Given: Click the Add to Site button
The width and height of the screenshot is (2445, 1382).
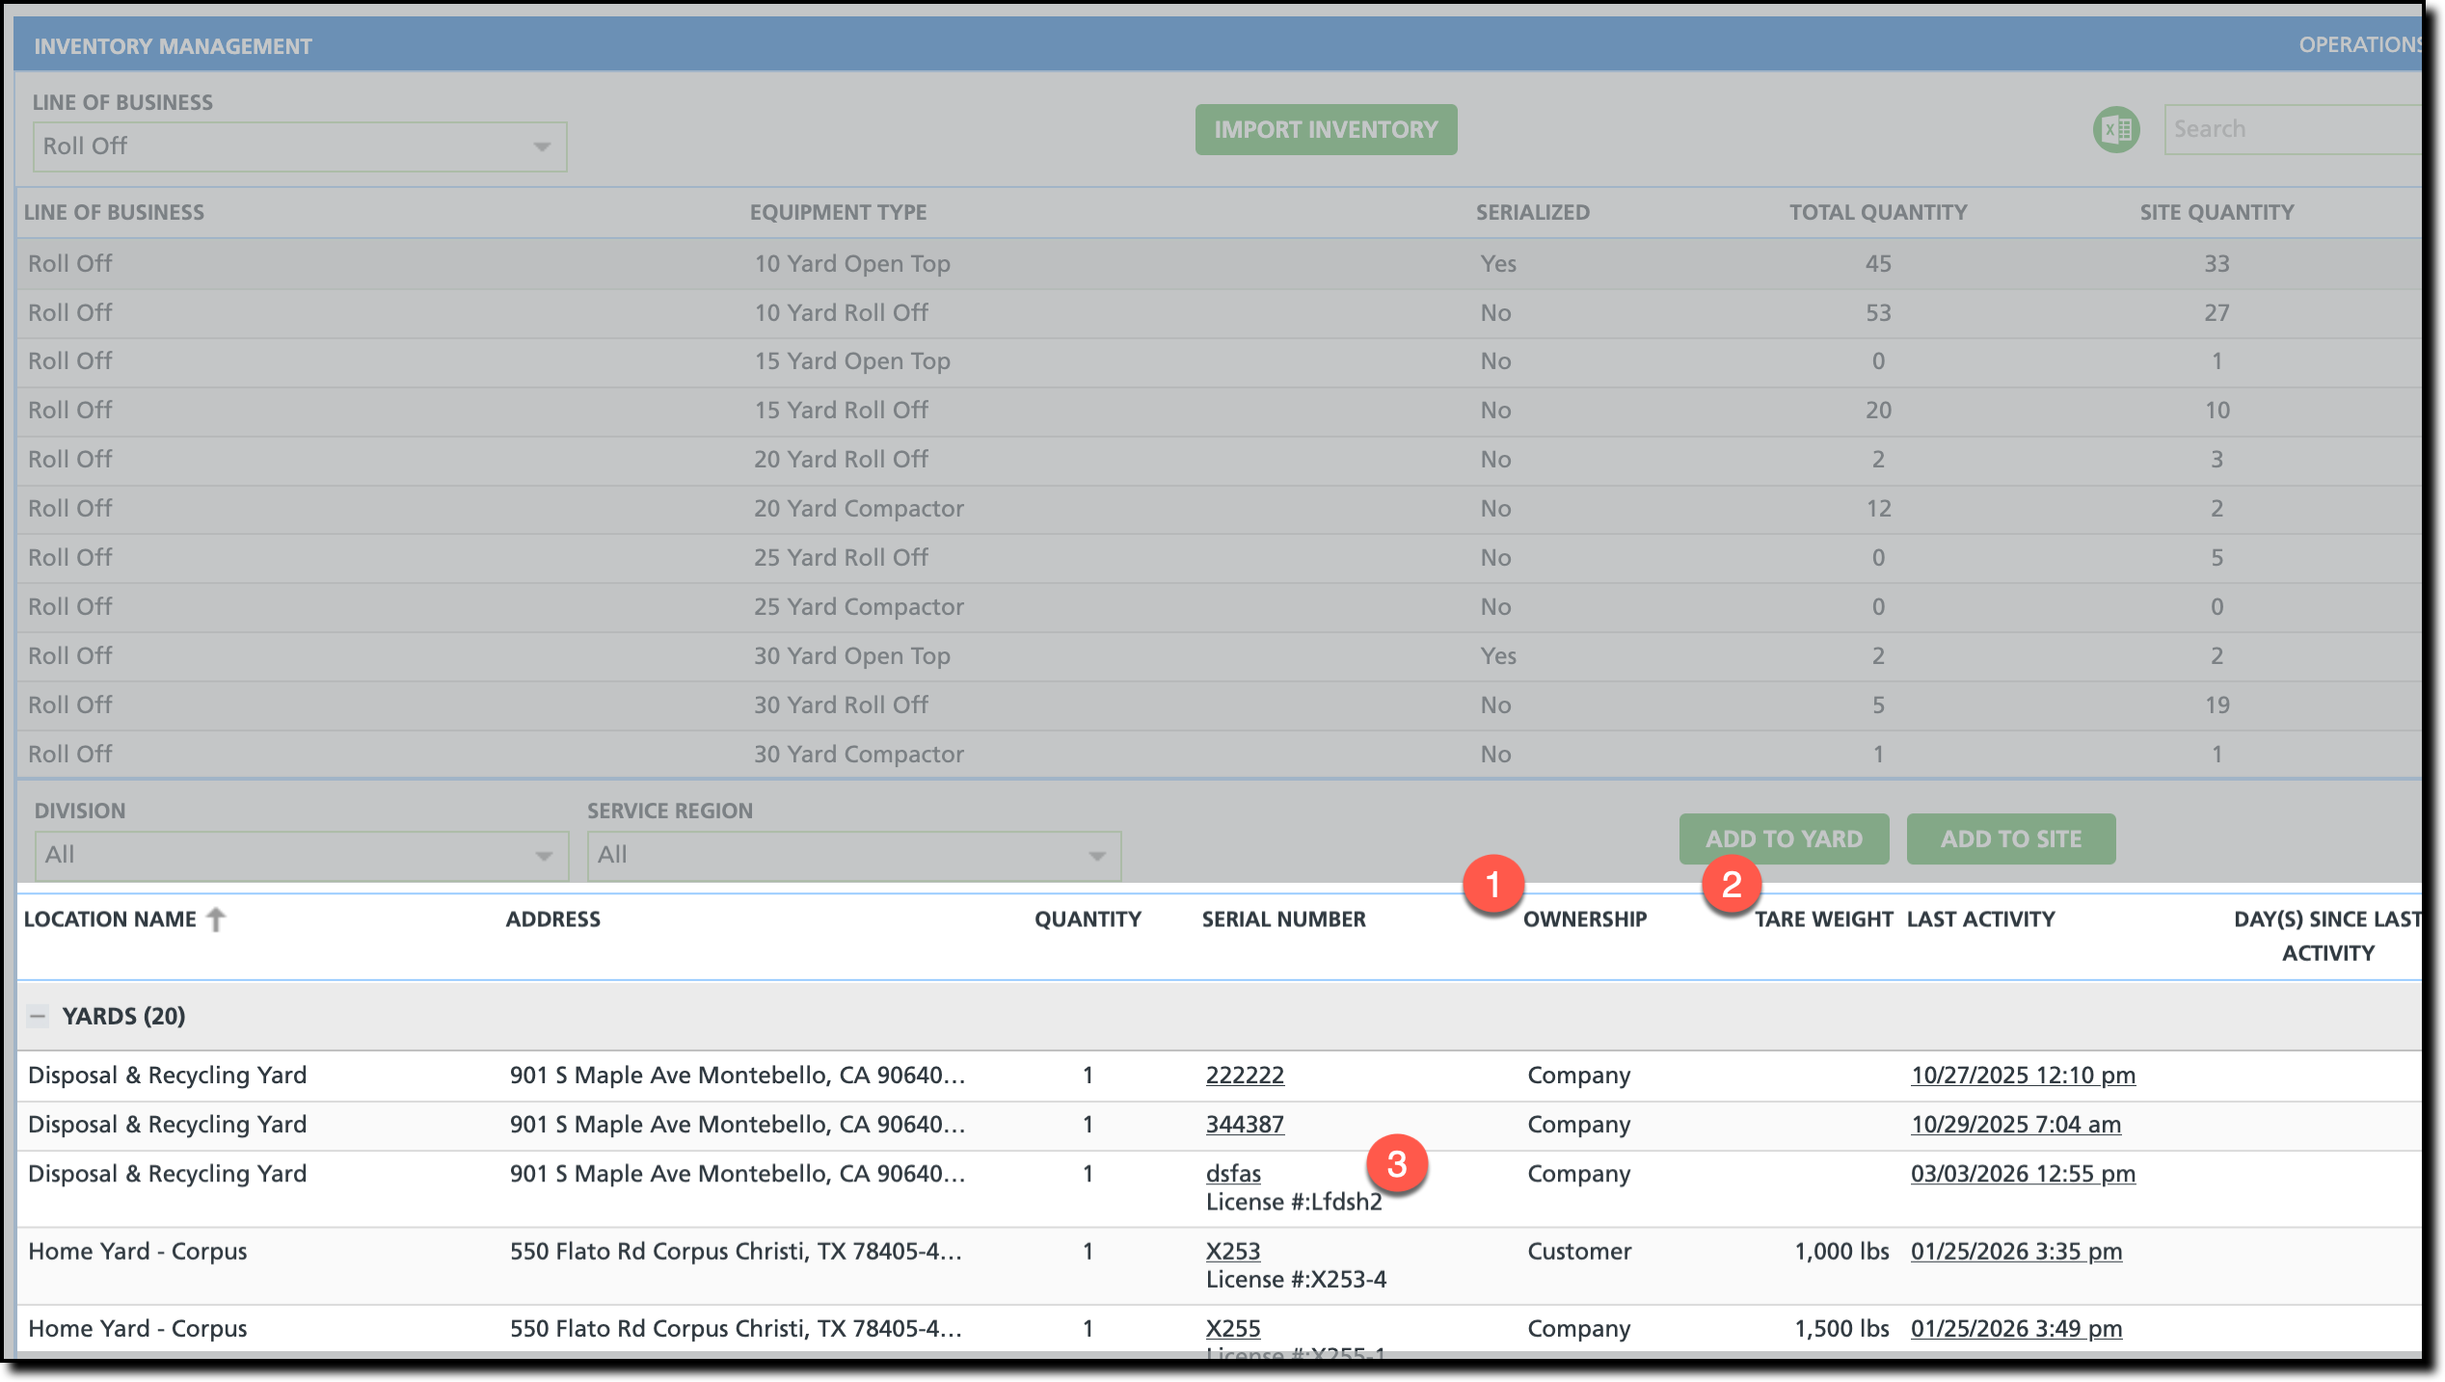Looking at the screenshot, I should pos(2011,838).
